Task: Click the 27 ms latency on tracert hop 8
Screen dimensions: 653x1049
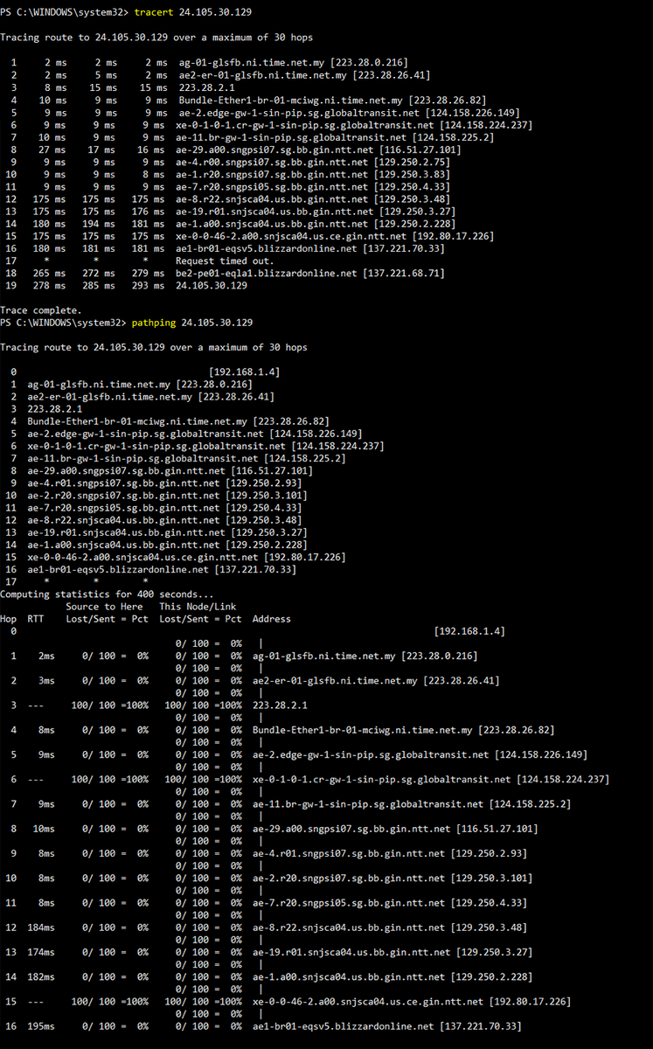Action: coord(52,149)
